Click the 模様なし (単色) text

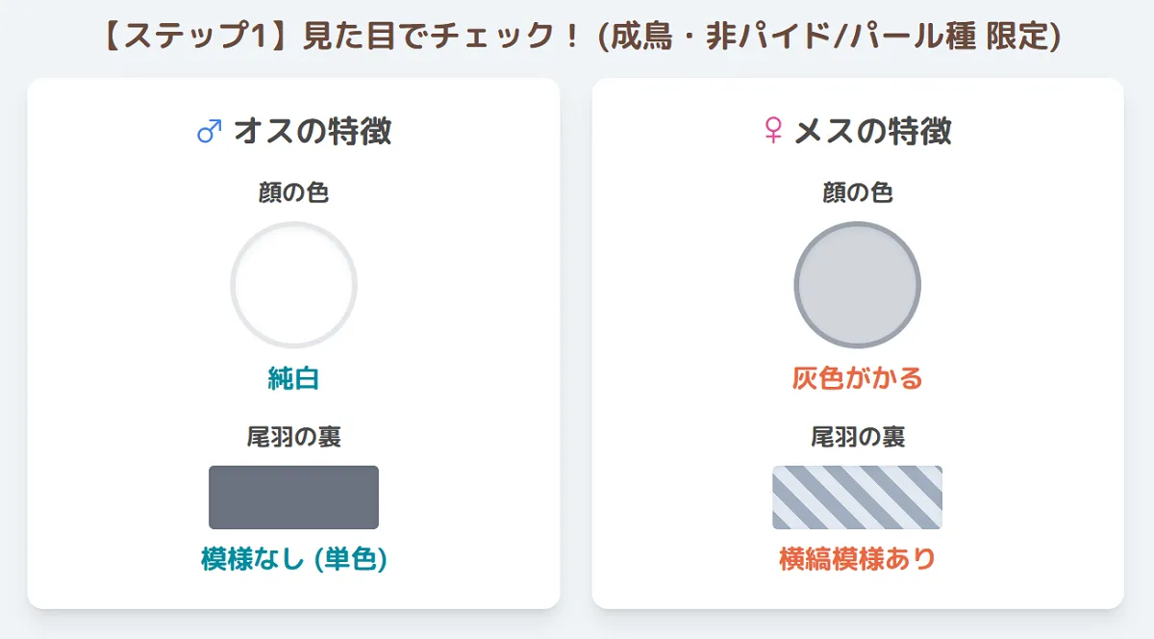(x=293, y=559)
